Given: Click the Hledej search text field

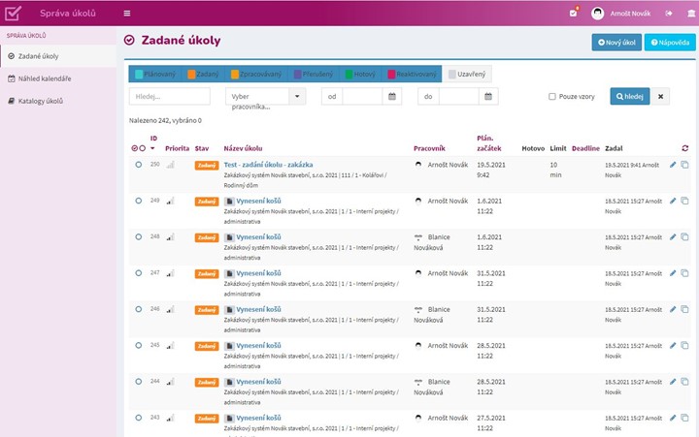Looking at the screenshot, I should click(x=169, y=97).
